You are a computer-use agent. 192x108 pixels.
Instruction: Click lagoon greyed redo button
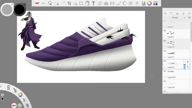(19, 105)
